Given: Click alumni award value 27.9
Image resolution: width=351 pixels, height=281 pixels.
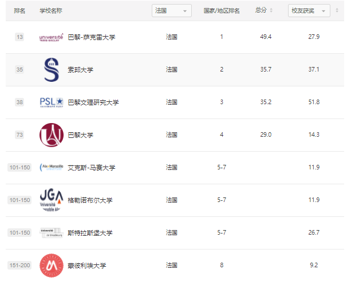Looking at the screenshot, I should coord(314,37).
